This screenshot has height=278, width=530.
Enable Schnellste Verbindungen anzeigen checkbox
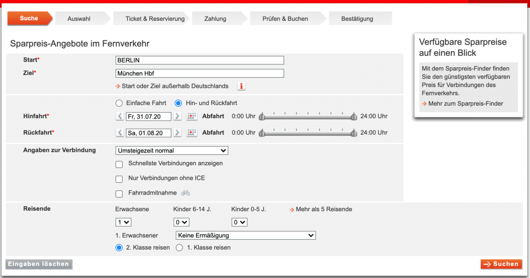pos(119,164)
